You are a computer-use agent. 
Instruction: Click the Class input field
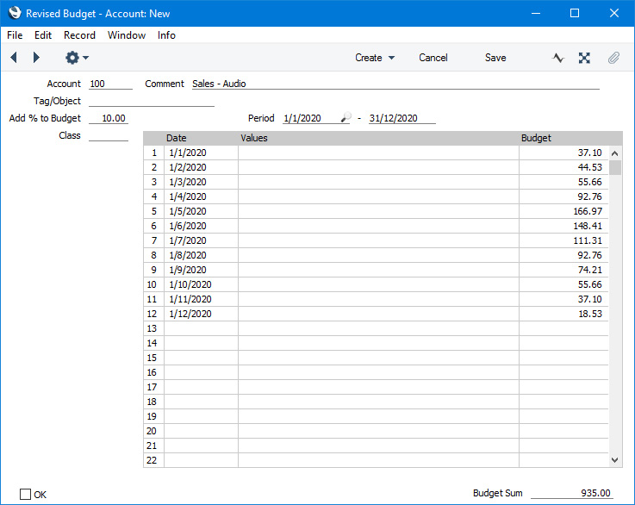click(x=109, y=135)
